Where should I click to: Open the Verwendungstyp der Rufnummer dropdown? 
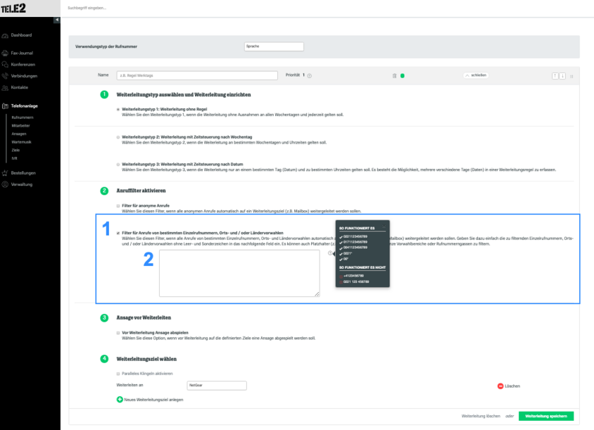(x=274, y=46)
